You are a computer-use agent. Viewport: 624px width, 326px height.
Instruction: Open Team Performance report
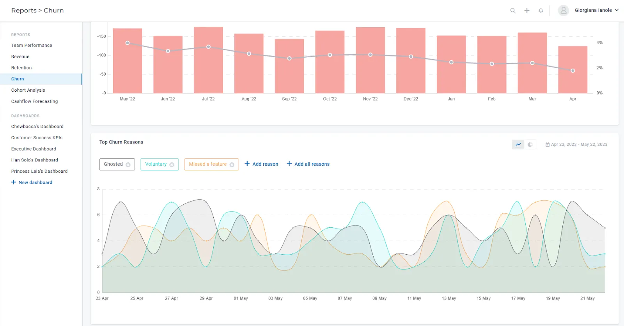coord(32,45)
